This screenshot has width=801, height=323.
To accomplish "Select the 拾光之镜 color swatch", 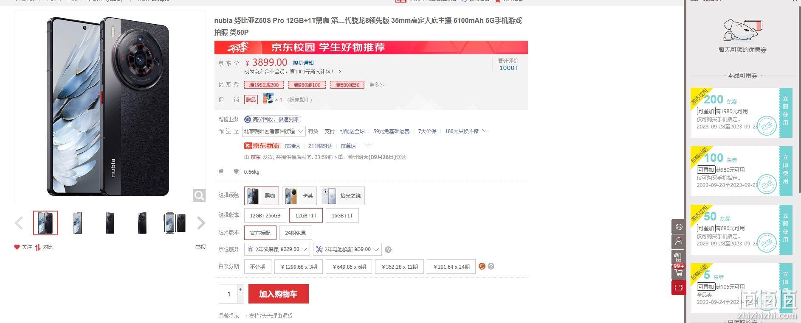I will pyautogui.click(x=342, y=196).
